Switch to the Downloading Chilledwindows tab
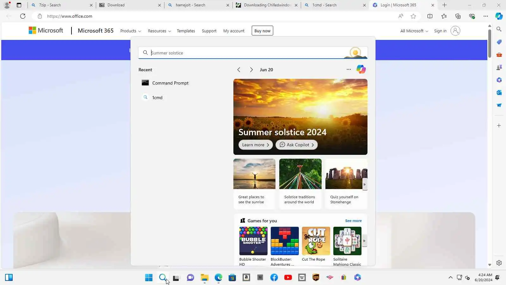 [x=266, y=5]
